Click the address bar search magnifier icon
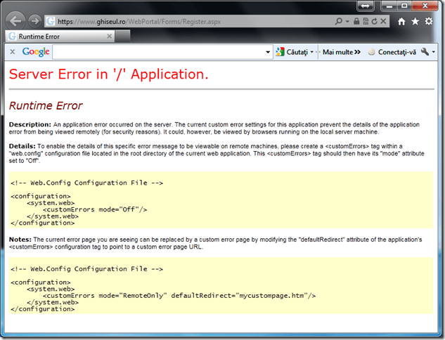The height and width of the screenshot is (340, 445). (339, 22)
